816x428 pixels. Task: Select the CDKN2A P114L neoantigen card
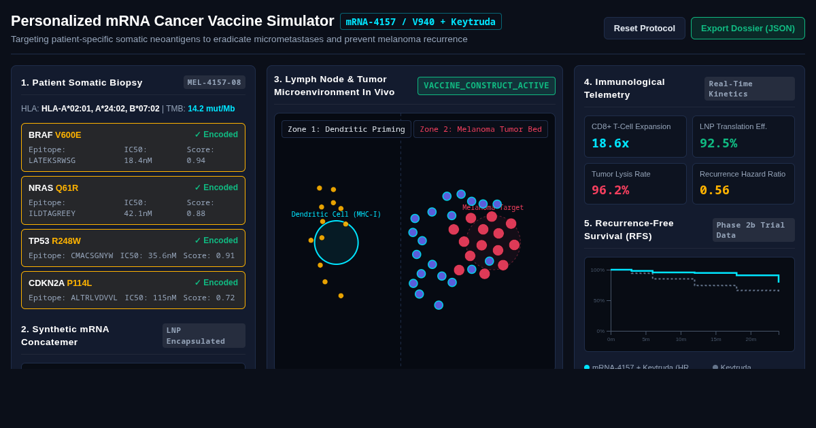(133, 290)
